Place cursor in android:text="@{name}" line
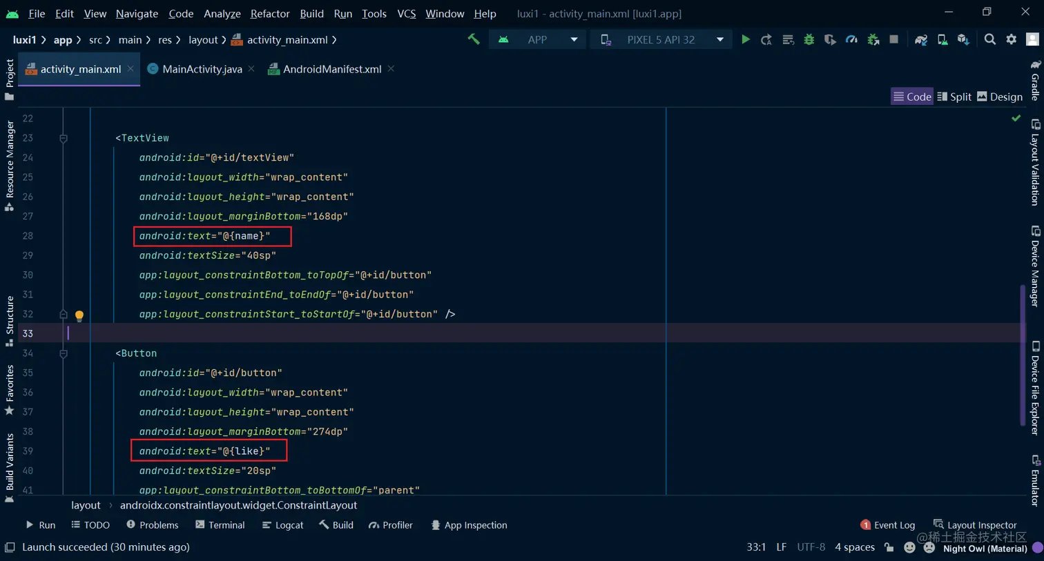1044x561 pixels. pos(205,236)
